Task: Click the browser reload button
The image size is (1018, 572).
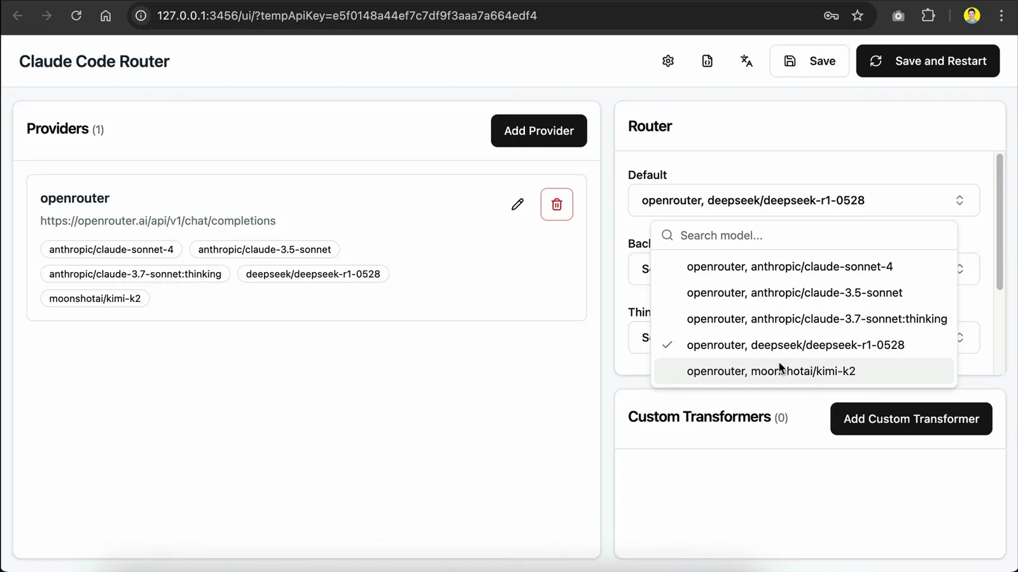Action: (76, 15)
